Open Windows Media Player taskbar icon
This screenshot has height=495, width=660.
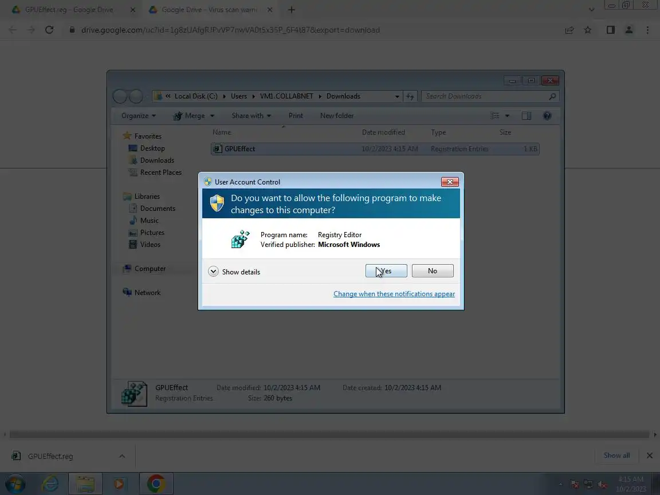pyautogui.click(x=120, y=484)
